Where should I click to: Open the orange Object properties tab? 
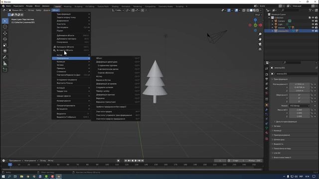click(267, 105)
